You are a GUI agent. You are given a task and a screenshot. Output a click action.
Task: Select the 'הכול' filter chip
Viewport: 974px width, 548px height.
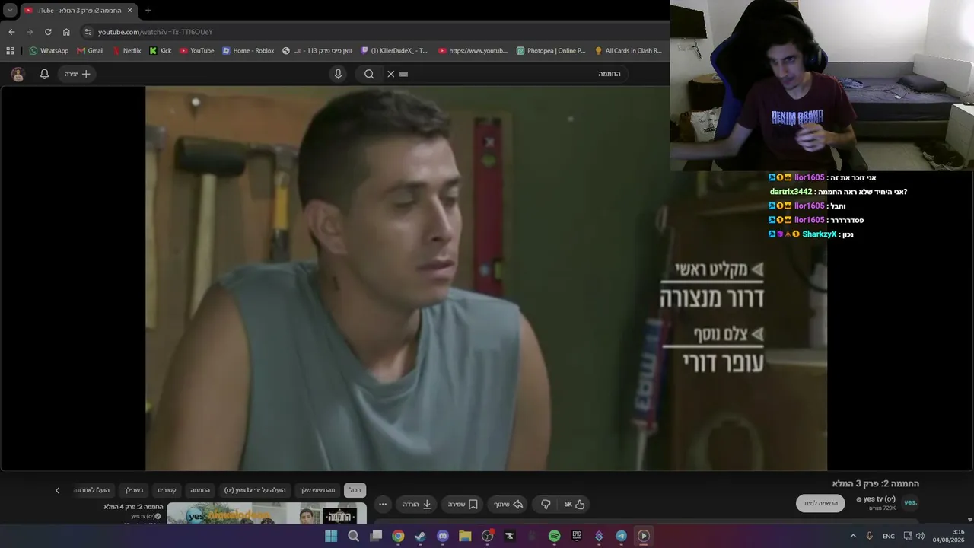pyautogui.click(x=355, y=490)
